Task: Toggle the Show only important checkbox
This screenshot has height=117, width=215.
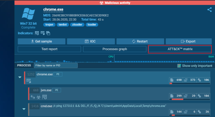Action: 179,66
